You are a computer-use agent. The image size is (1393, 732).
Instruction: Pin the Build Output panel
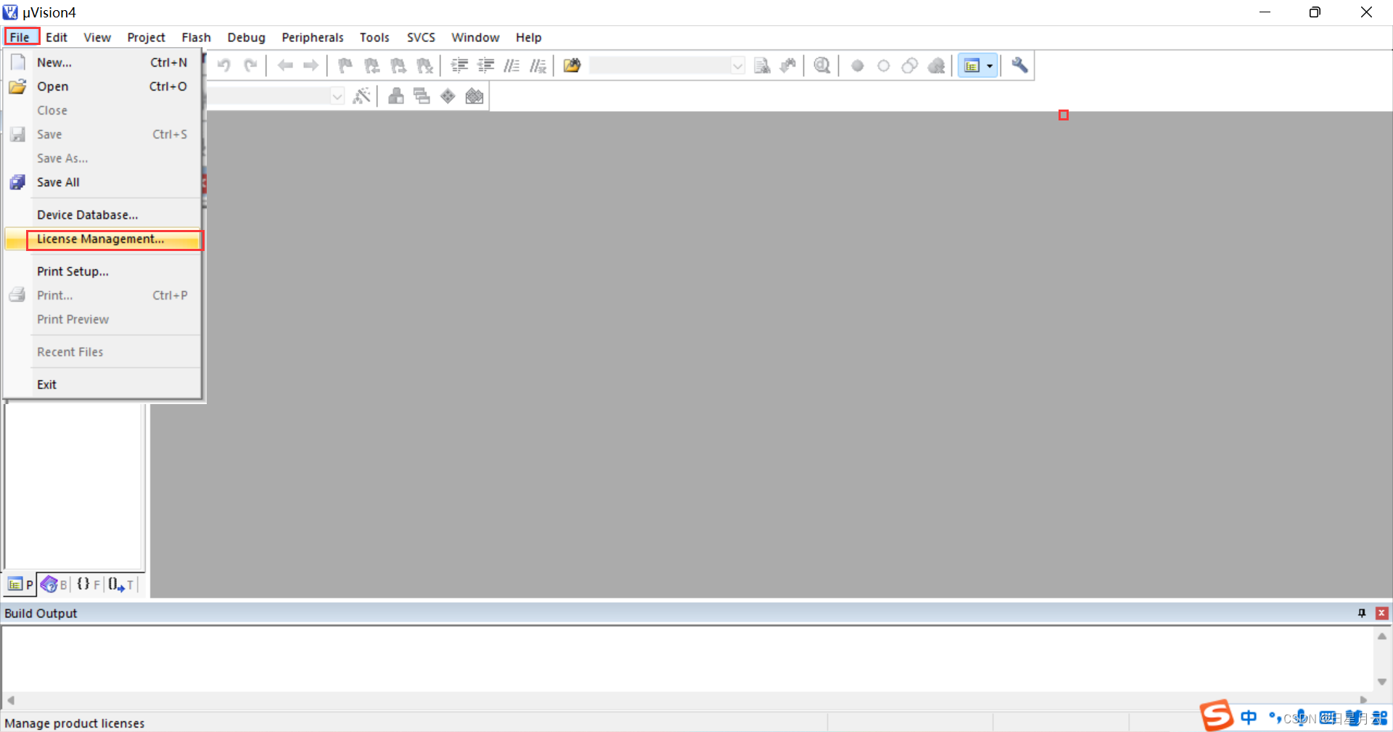pos(1362,613)
